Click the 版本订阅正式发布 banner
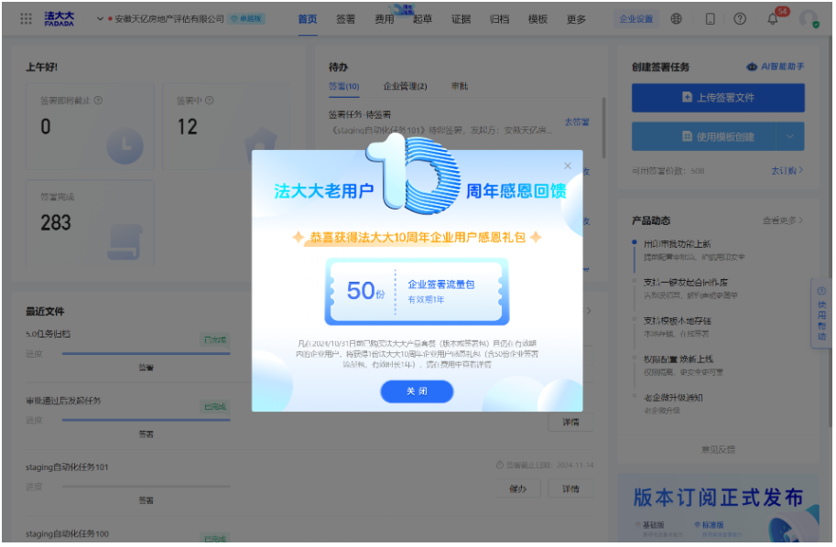 720,509
